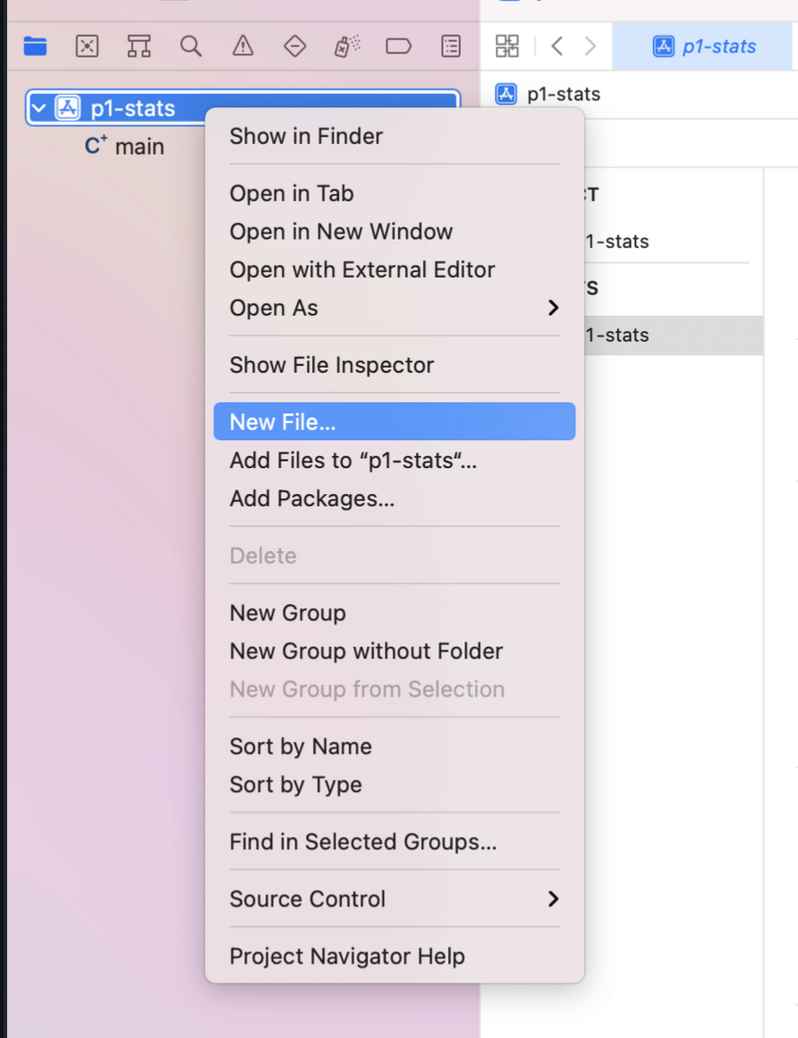Viewport: 798px width, 1038px height.
Task: Expand the Open As submenu
Action: (x=274, y=308)
